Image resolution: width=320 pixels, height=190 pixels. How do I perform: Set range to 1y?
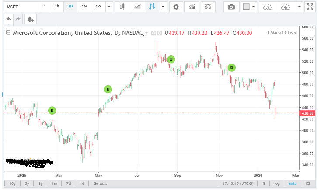[40, 183]
